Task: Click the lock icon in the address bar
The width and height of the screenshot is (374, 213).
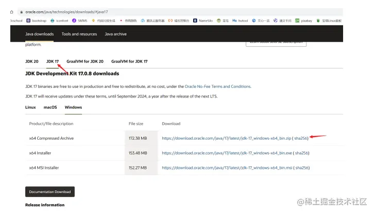Action: click(x=22, y=12)
